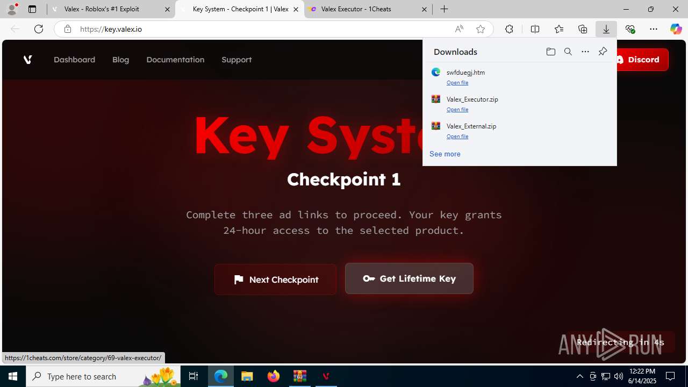
Task: Open Browser essentials icon
Action: (x=630, y=29)
